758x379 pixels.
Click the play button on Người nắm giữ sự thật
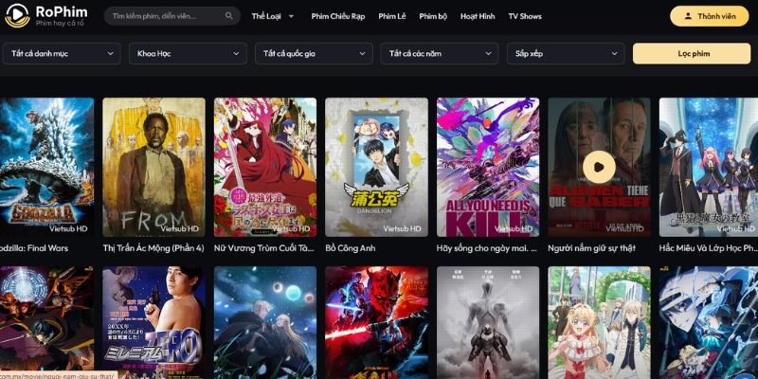tap(599, 168)
